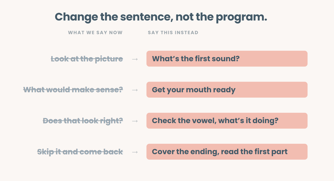The image size is (334, 181).
Task: Click the arrow after 'Look at the picture'
Action: click(x=135, y=59)
